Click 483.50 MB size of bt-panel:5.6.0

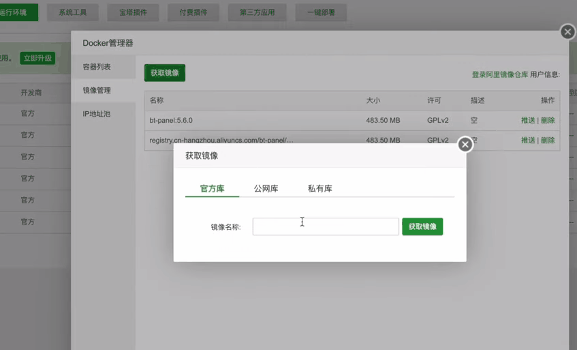click(x=383, y=121)
